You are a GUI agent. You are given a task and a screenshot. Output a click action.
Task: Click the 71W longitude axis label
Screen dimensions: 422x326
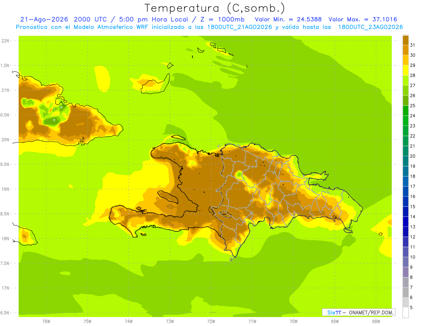(x=252, y=321)
